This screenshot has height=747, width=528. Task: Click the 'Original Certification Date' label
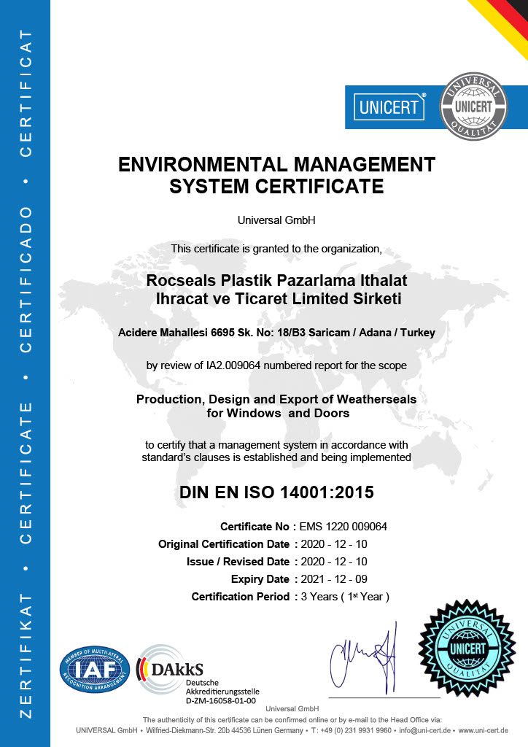pyautogui.click(x=224, y=544)
